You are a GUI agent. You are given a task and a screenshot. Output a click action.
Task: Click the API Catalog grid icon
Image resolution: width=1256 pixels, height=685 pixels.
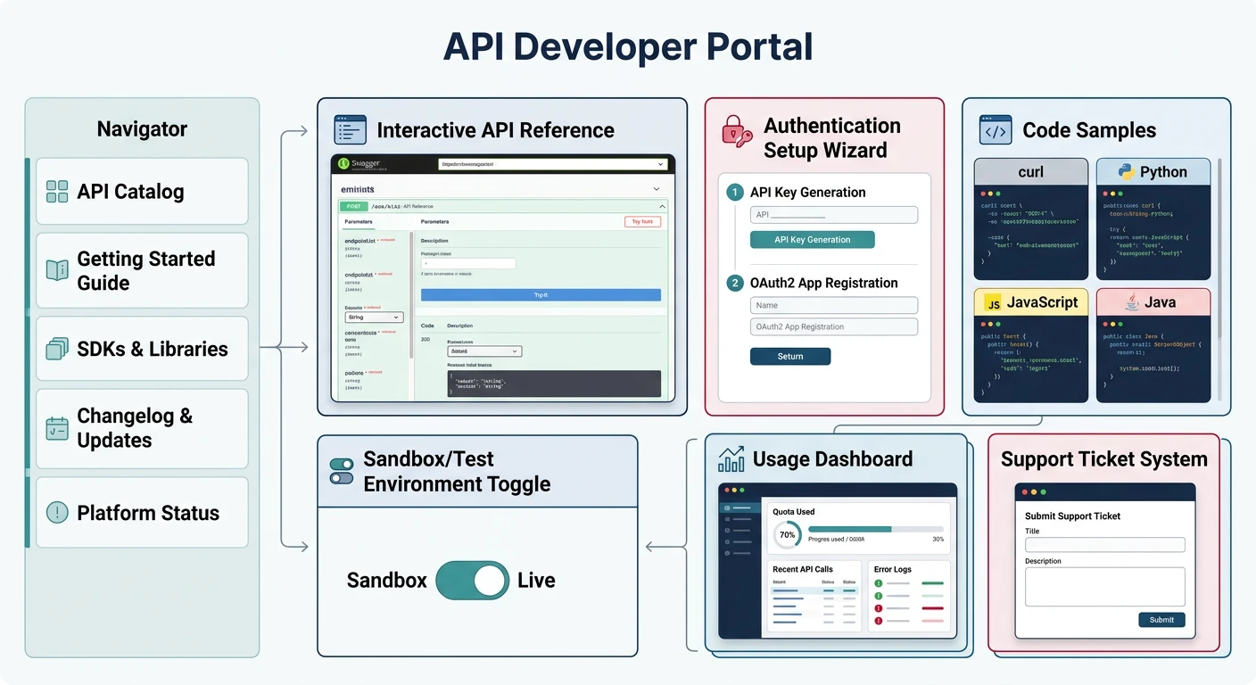coord(56,191)
